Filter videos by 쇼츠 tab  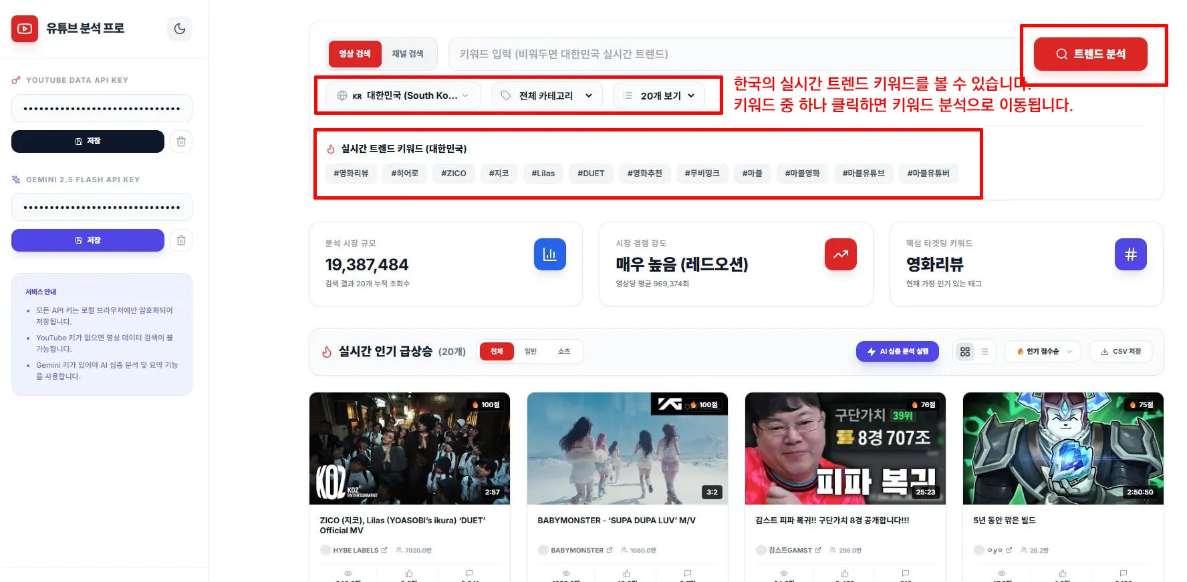[564, 352]
